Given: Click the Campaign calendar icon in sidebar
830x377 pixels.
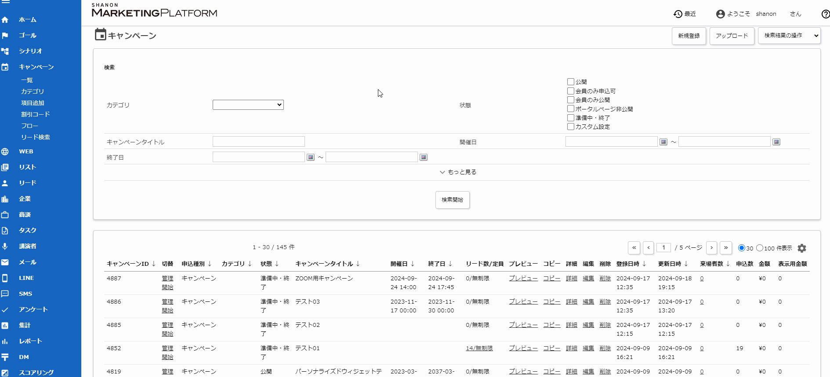Looking at the screenshot, I should pyautogui.click(x=5, y=67).
